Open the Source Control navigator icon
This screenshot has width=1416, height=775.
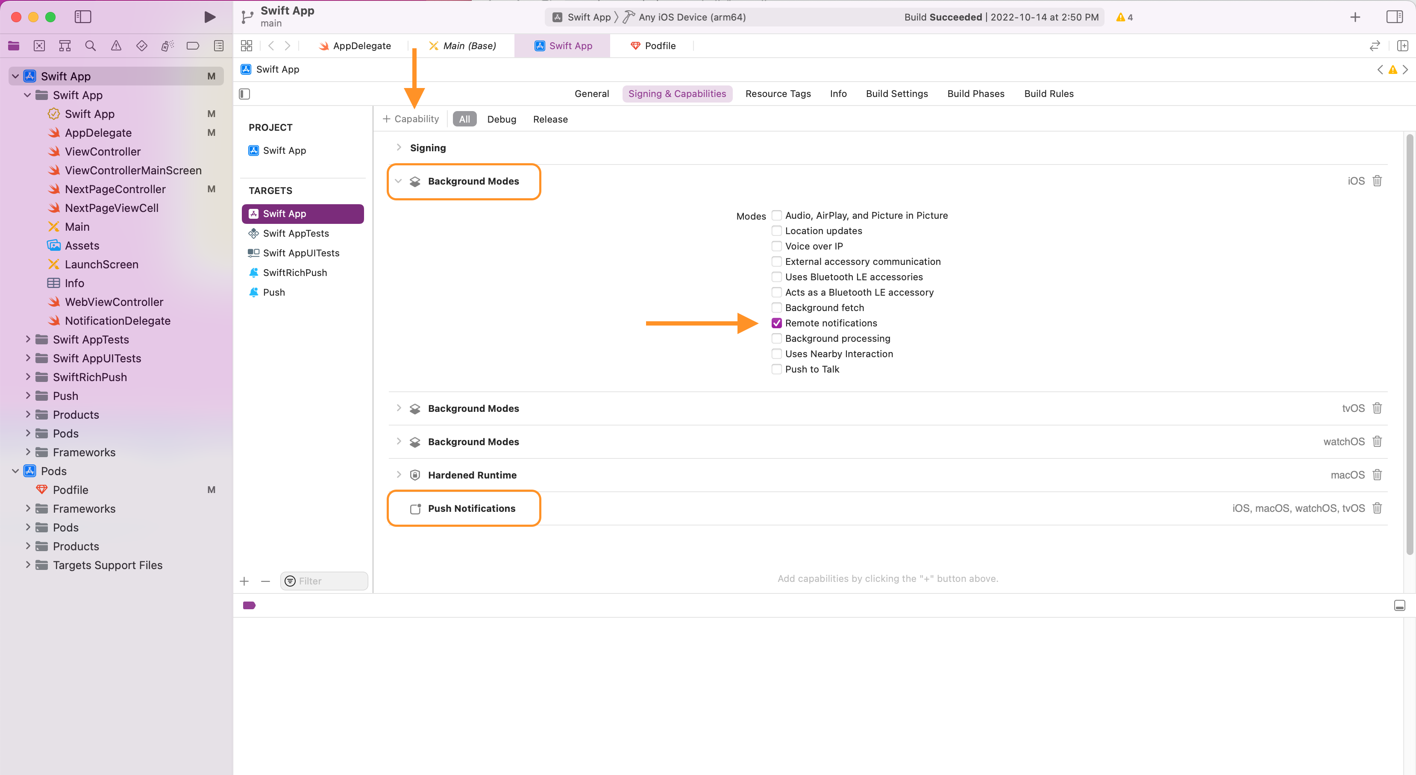(39, 46)
